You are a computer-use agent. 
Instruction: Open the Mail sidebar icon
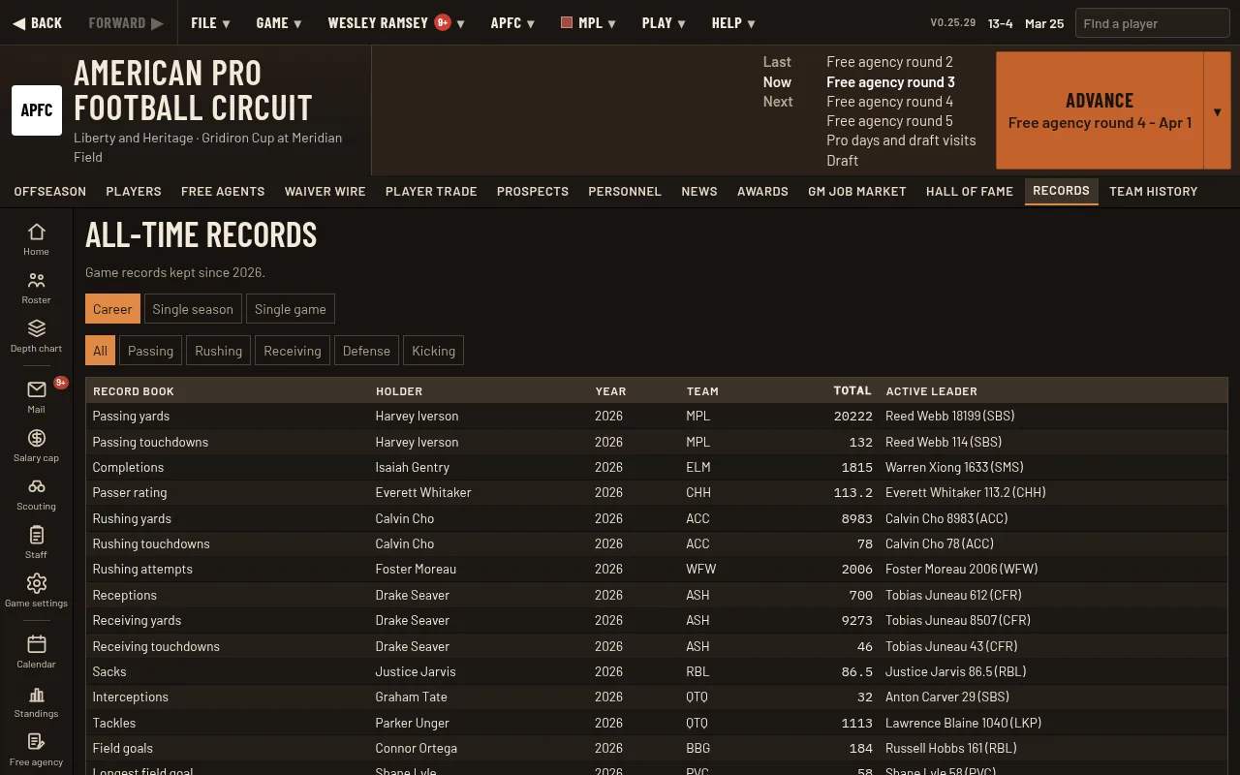coord(36,396)
